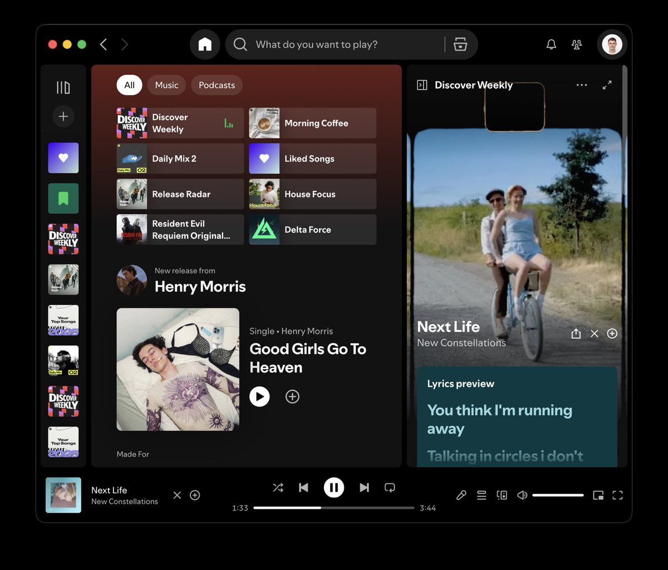The image size is (668, 570).
Task: Hide Next Life track in Now Playing panel
Action: pyautogui.click(x=595, y=333)
